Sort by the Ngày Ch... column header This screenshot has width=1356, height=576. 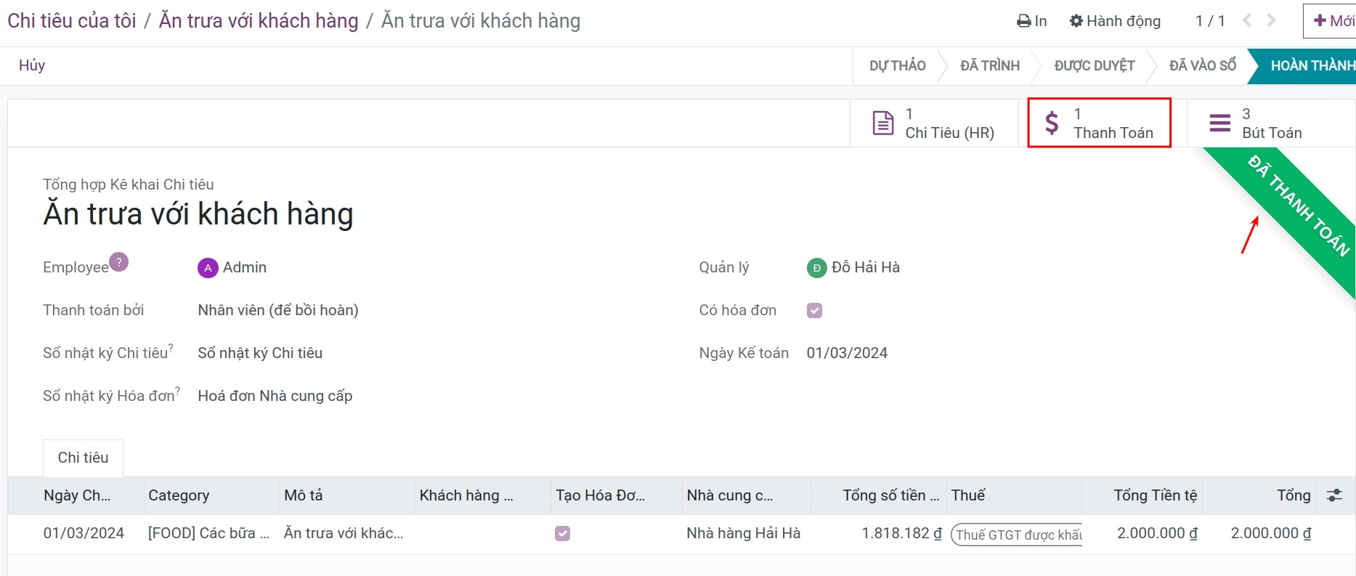[x=77, y=495]
